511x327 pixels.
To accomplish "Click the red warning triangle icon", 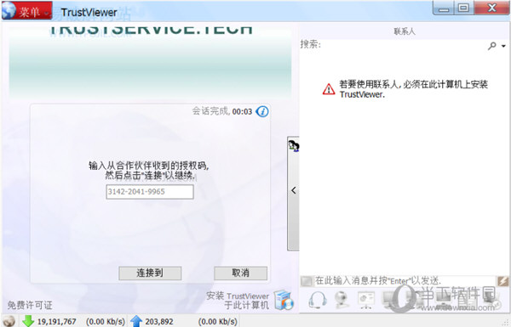I will (x=329, y=88).
